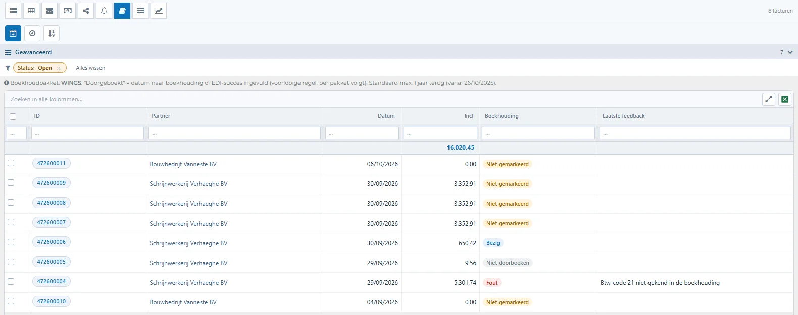This screenshot has height=315, width=798.
Task: Open the bell notifications view
Action: (104, 11)
